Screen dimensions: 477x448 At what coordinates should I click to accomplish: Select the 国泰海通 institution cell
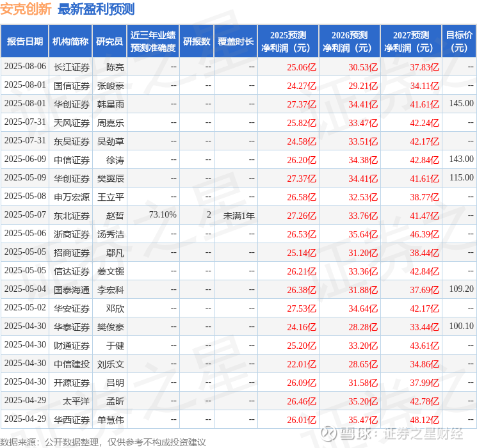coord(72,290)
